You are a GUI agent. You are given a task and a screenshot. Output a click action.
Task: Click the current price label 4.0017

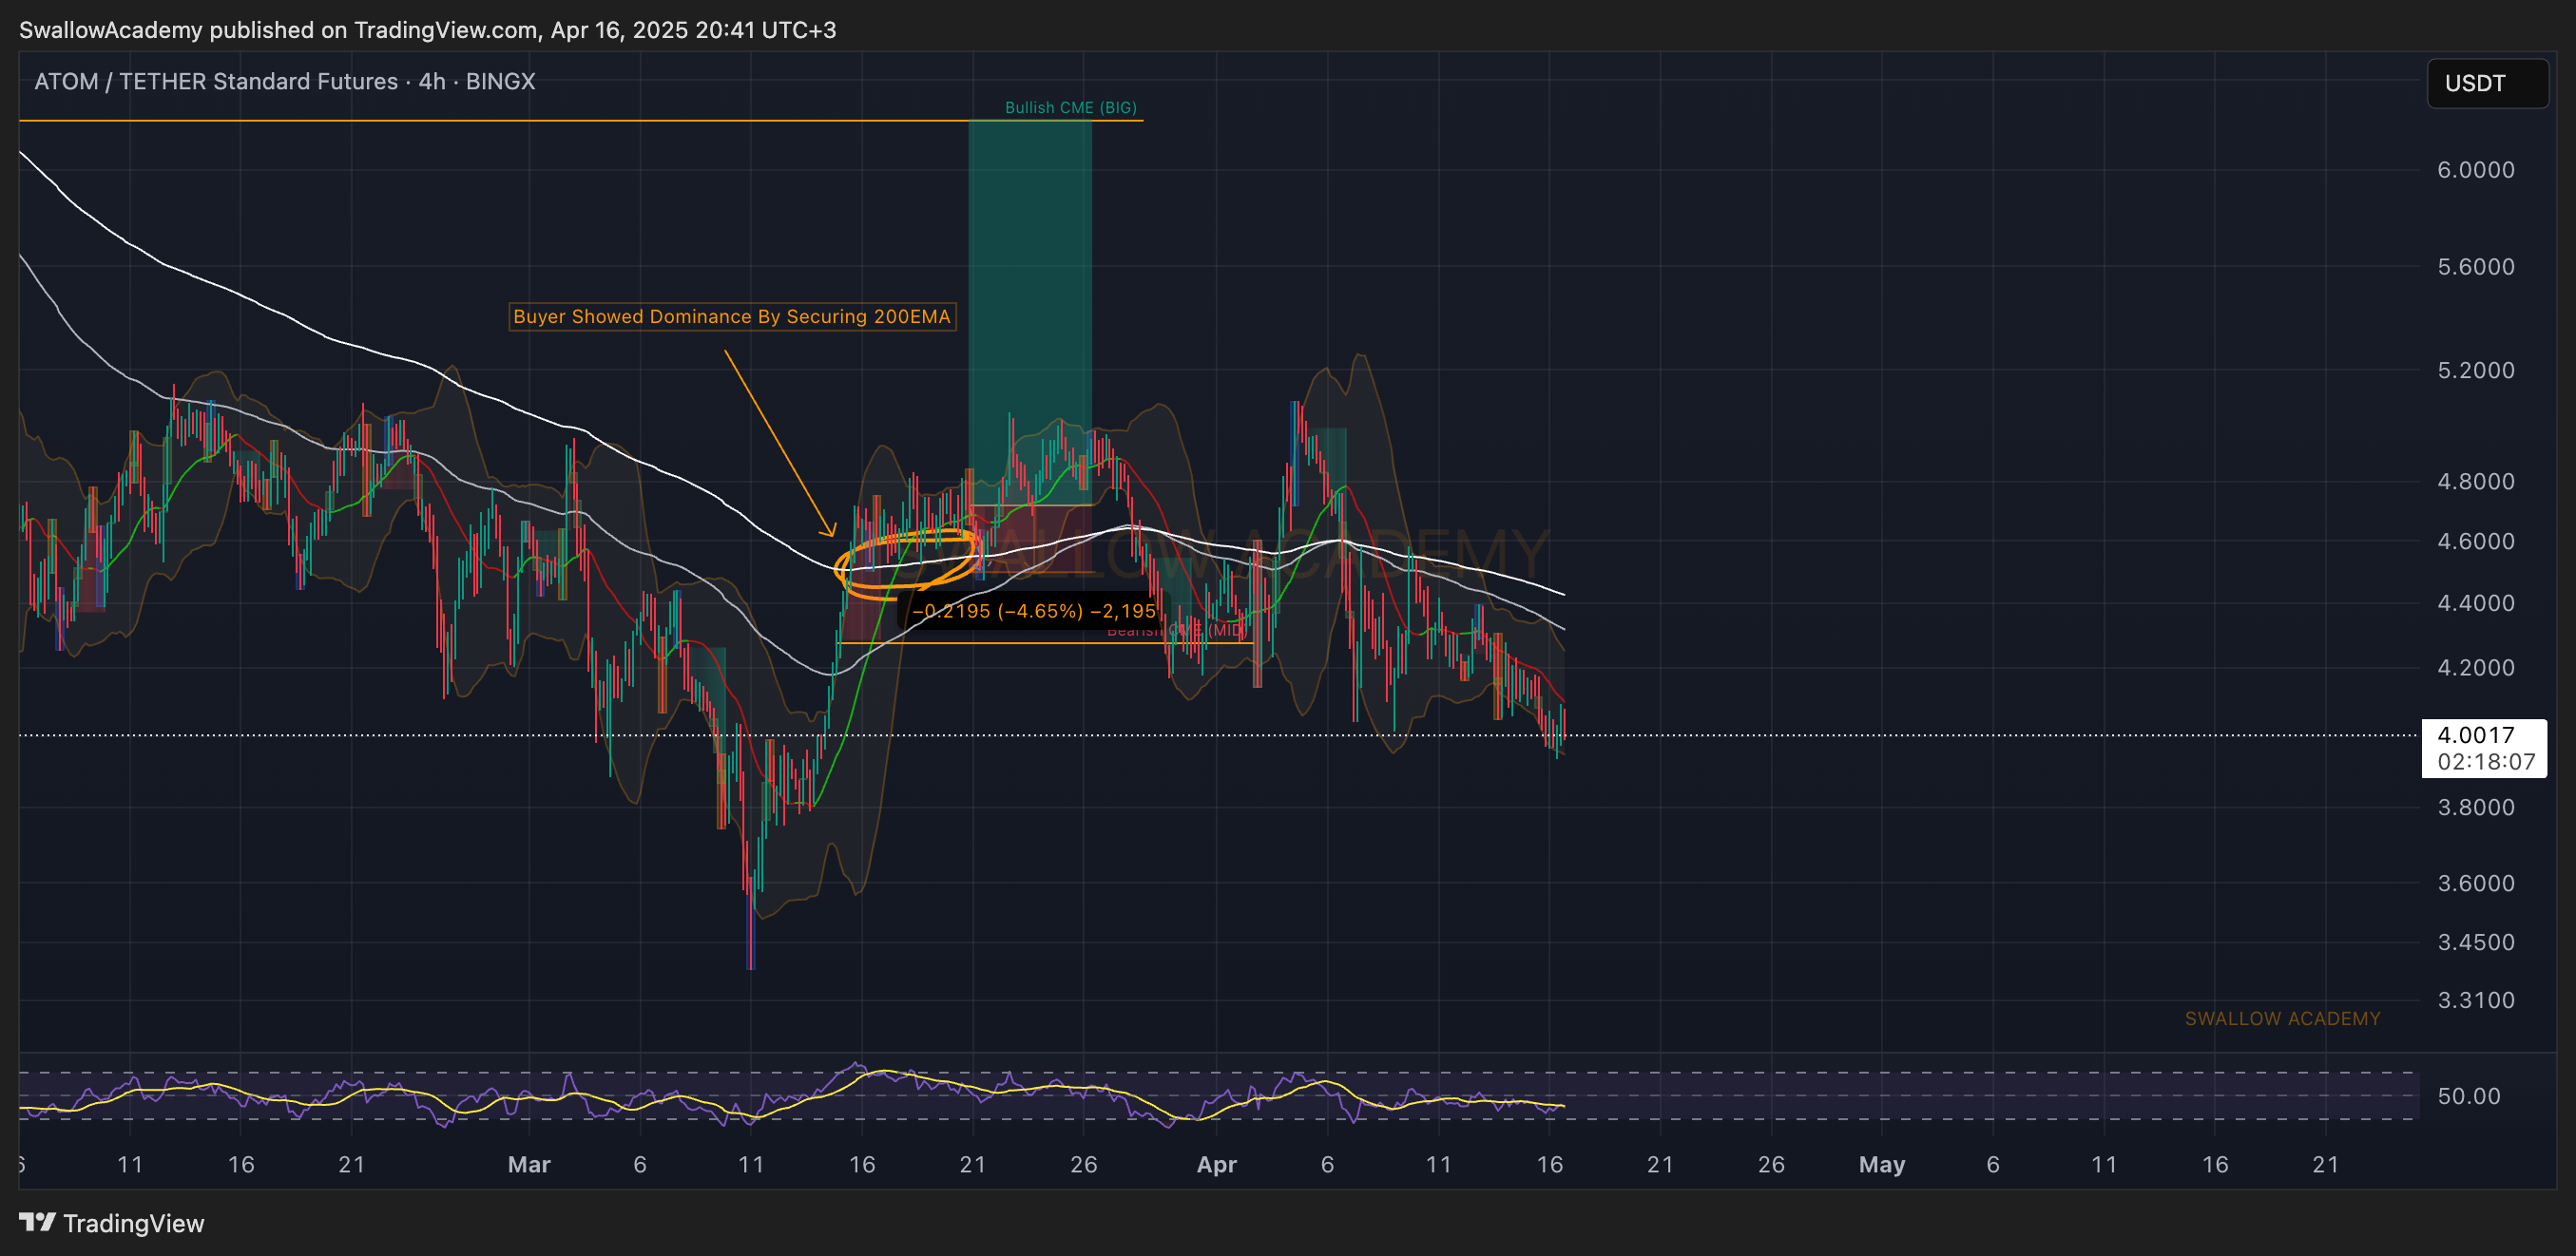pyautogui.click(x=2475, y=735)
